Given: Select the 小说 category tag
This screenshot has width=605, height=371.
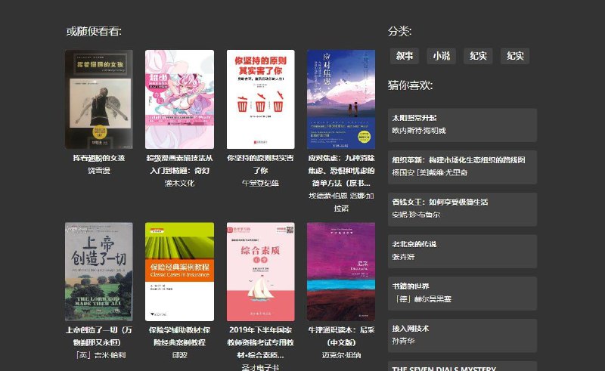Looking at the screenshot, I should [x=442, y=56].
